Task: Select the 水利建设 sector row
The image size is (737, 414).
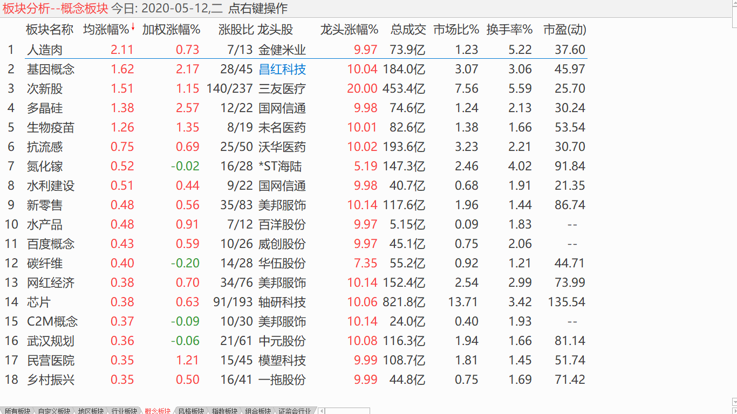Action: [x=295, y=185]
